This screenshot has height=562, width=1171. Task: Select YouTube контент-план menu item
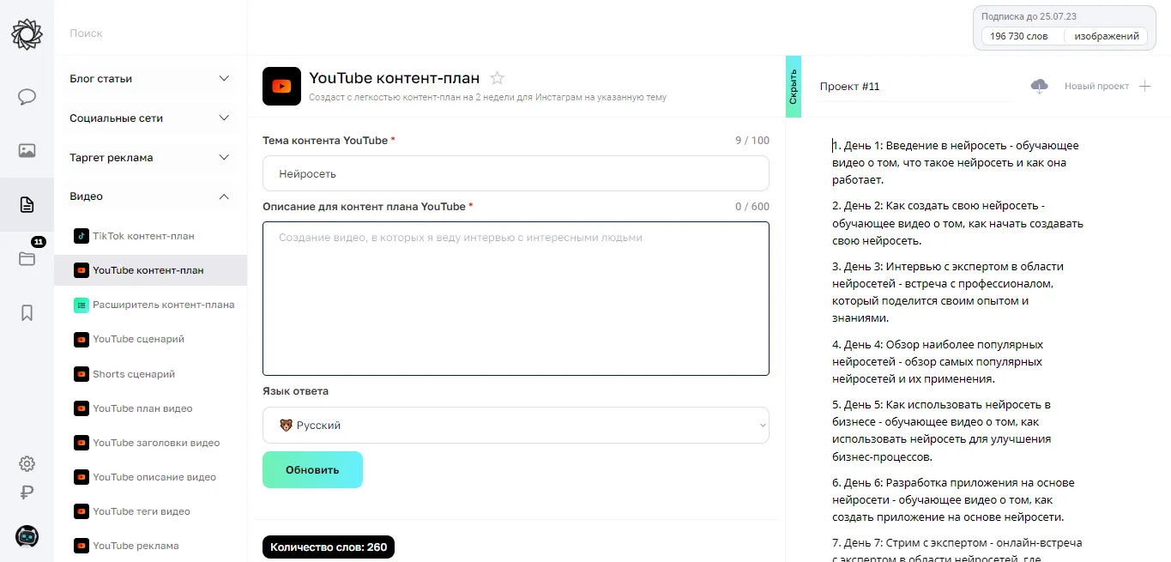tap(150, 270)
